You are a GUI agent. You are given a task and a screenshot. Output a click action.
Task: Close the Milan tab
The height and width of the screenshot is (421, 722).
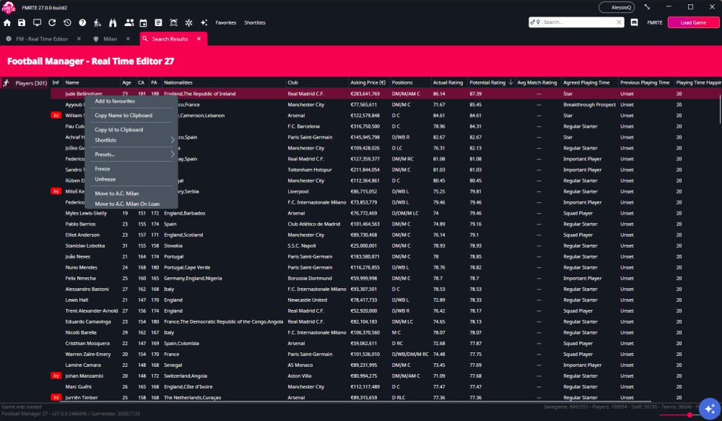coord(128,39)
